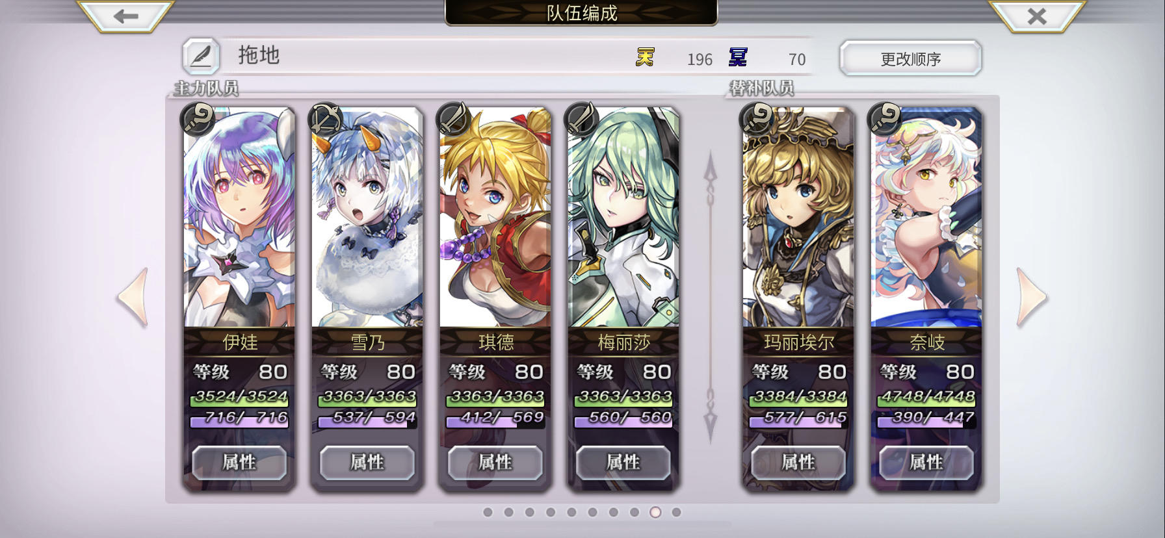Select the first team page dot
This screenshot has width=1165, height=538.
[488, 512]
